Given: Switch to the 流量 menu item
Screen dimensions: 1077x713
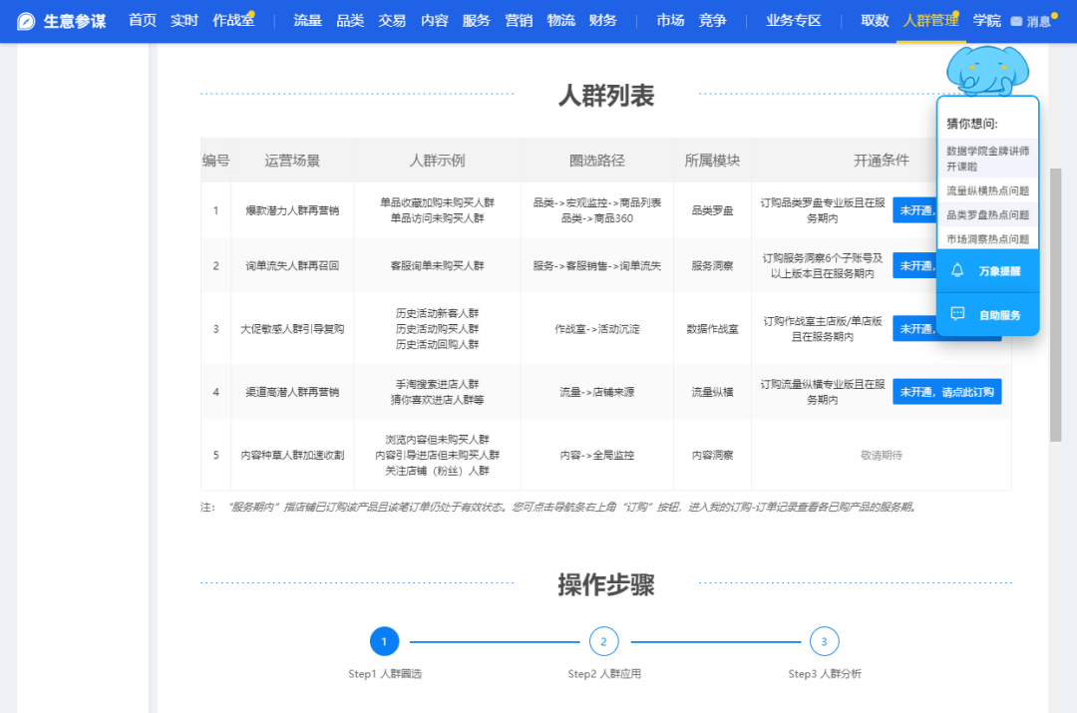Looking at the screenshot, I should tap(307, 21).
